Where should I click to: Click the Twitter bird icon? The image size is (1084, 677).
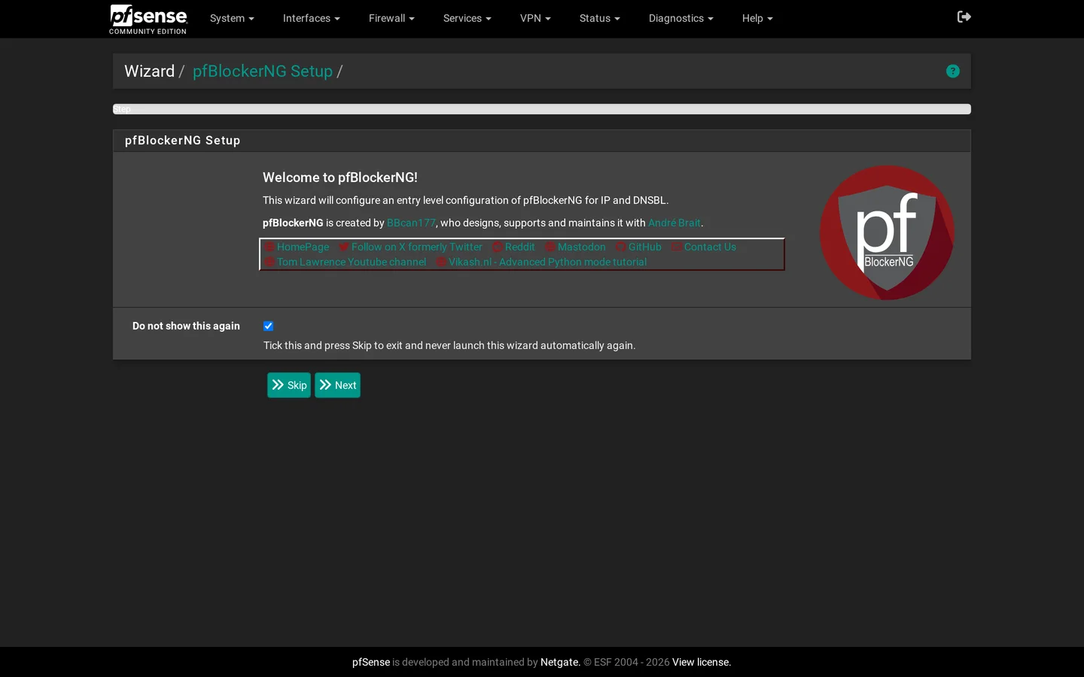tap(343, 247)
